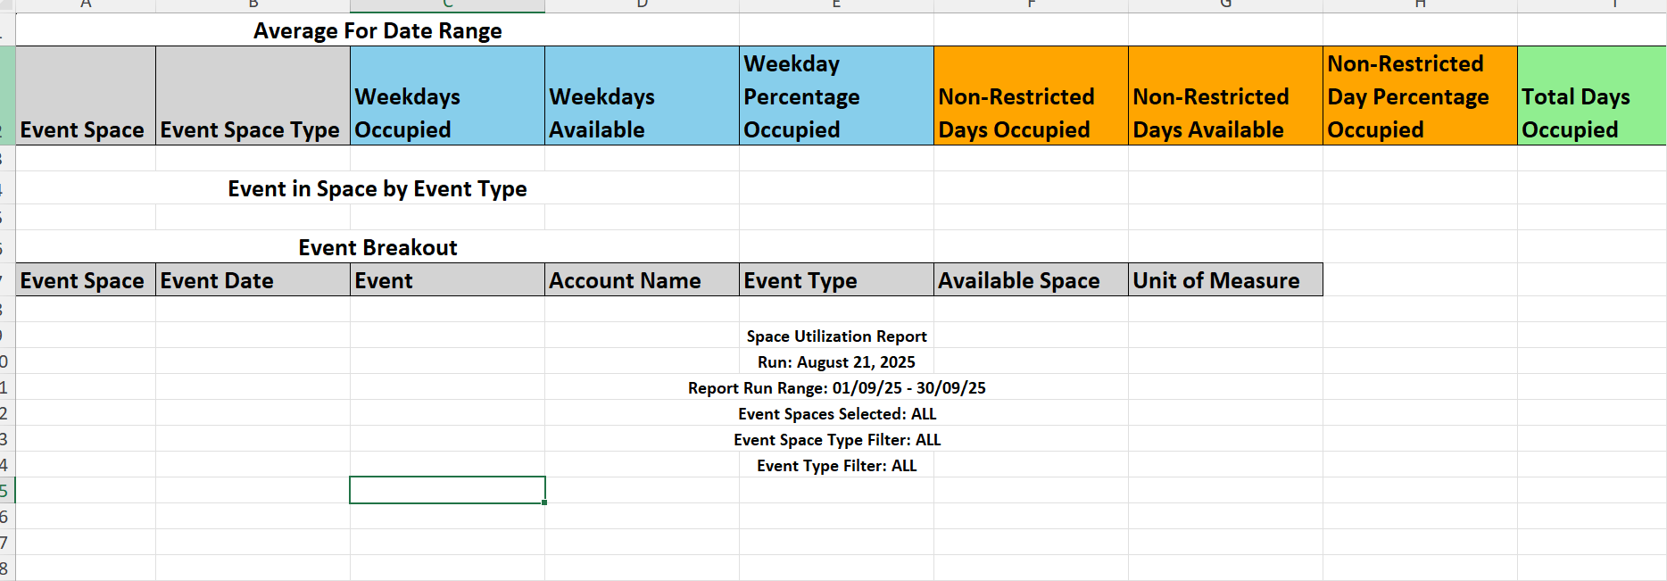Select the 'Event Type' header in breakout table
Image resolution: width=1667 pixels, height=581 pixels.
point(836,279)
